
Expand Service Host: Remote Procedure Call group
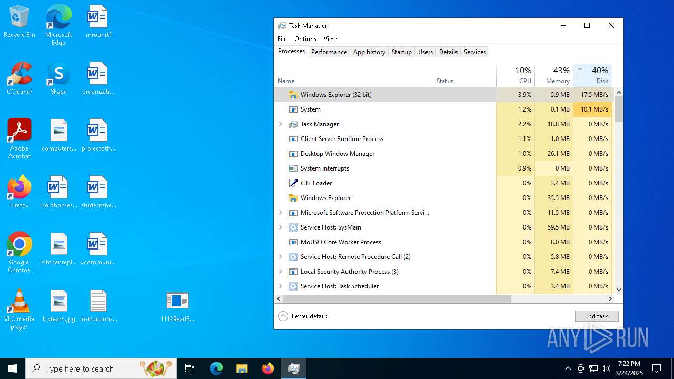tap(281, 257)
